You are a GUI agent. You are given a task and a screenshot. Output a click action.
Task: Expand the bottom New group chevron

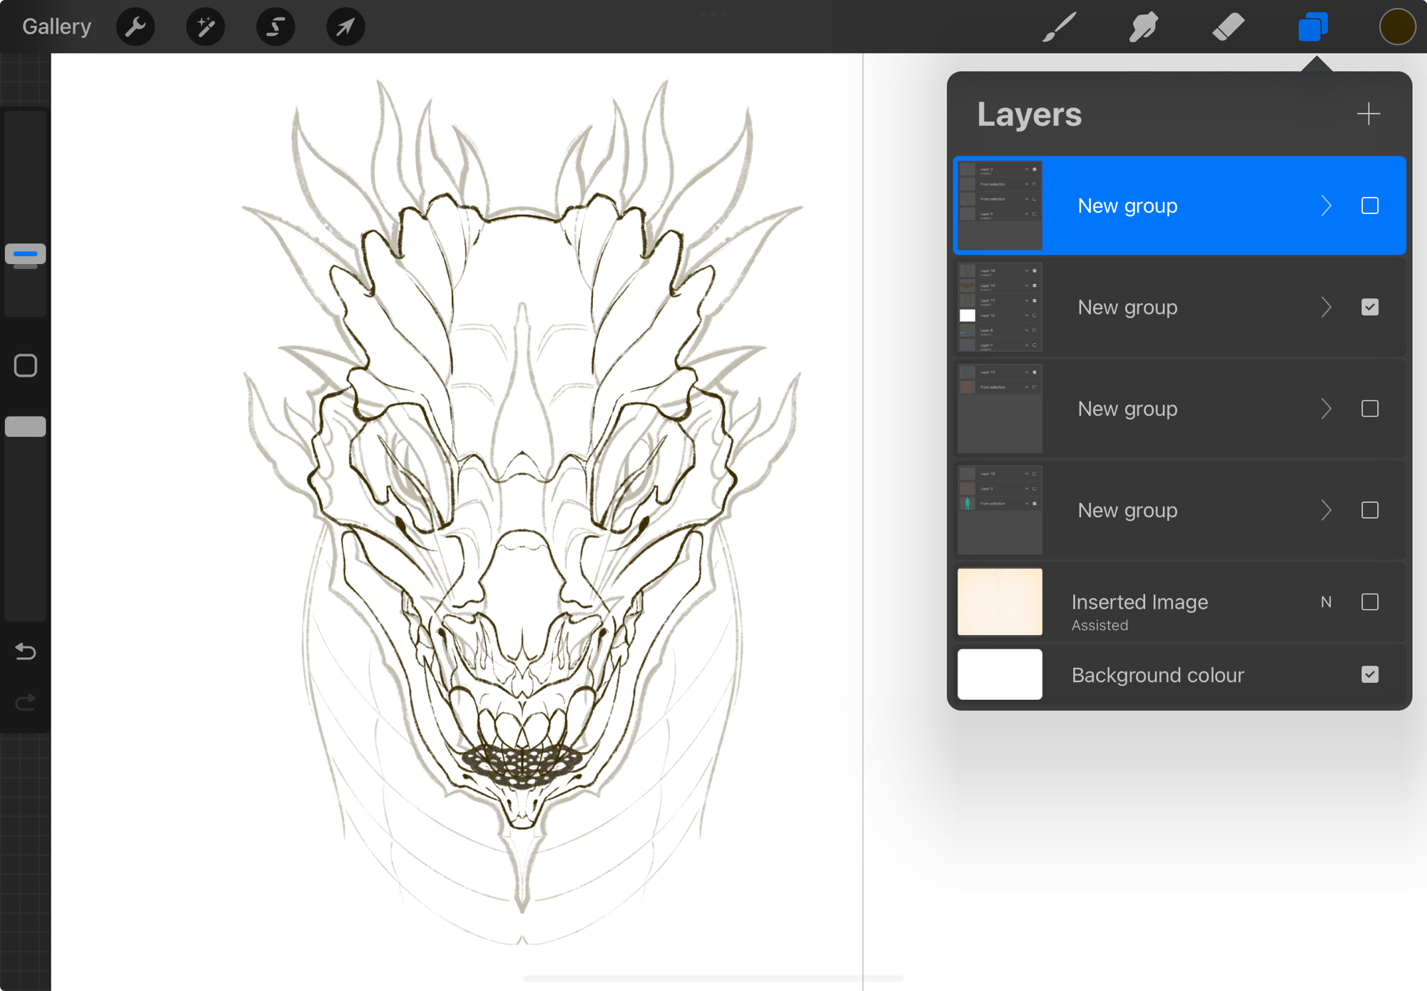[x=1326, y=510]
